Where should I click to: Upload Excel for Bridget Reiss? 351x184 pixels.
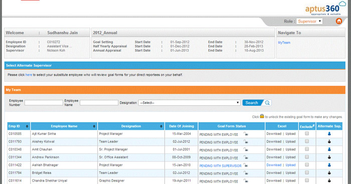pyautogui.click(x=290, y=173)
